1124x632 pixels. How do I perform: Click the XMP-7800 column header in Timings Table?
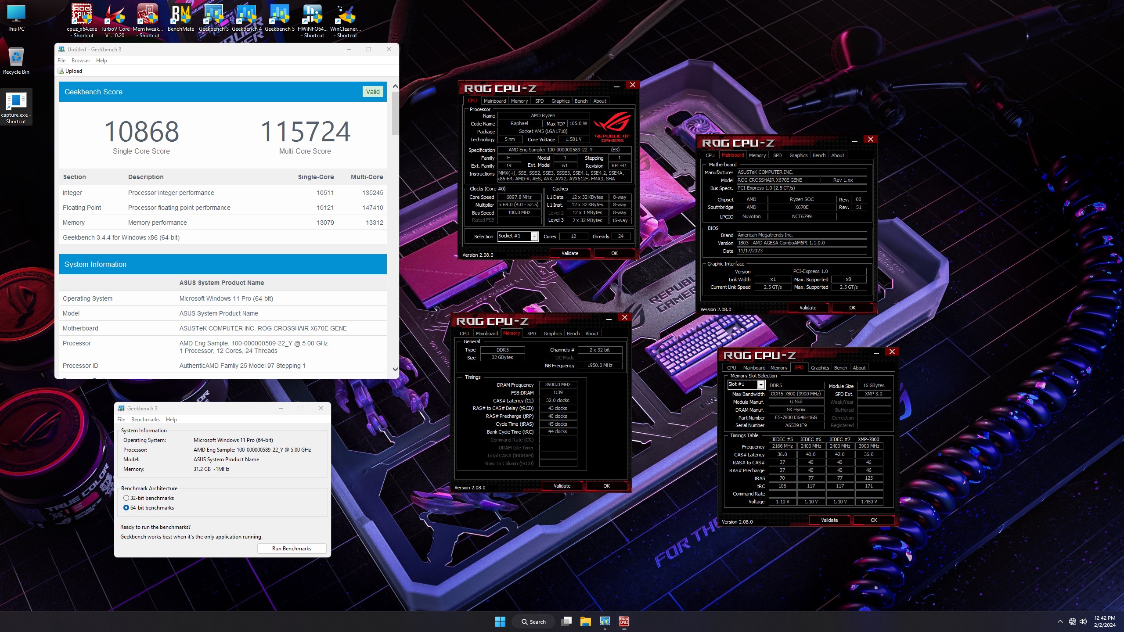pyautogui.click(x=868, y=439)
